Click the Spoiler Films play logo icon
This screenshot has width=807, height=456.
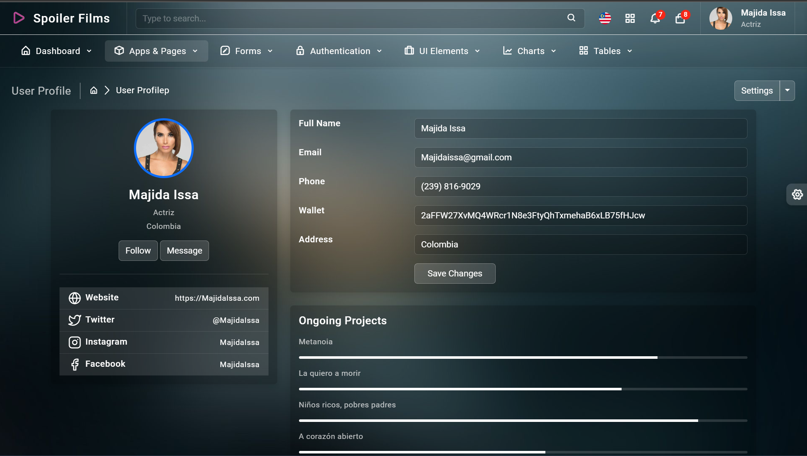pos(19,18)
